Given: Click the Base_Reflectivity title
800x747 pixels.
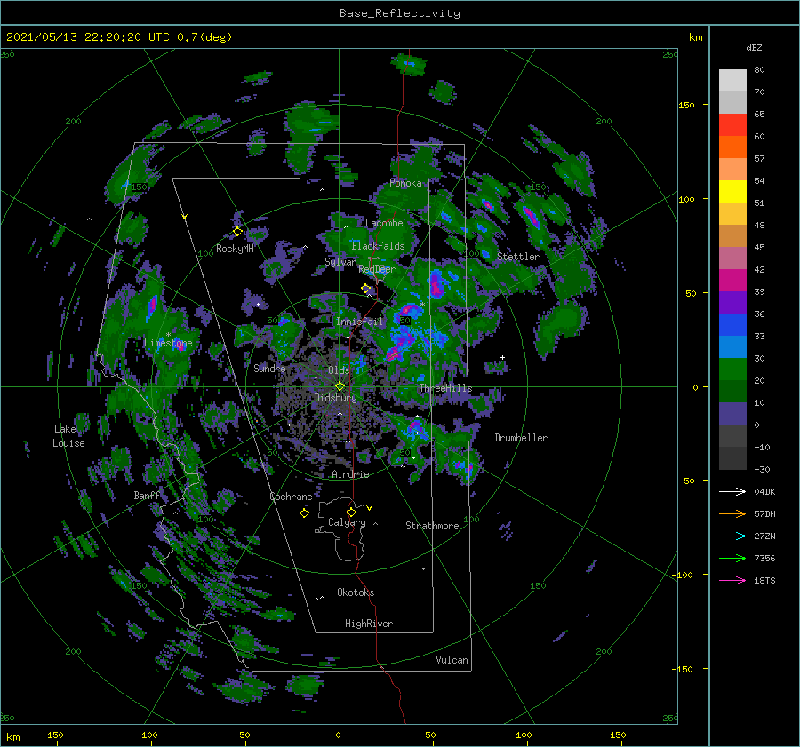Looking at the screenshot, I should [399, 13].
